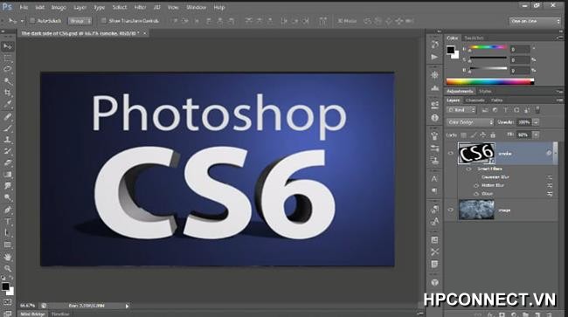Open the workspace switcher dropdown

[535, 21]
